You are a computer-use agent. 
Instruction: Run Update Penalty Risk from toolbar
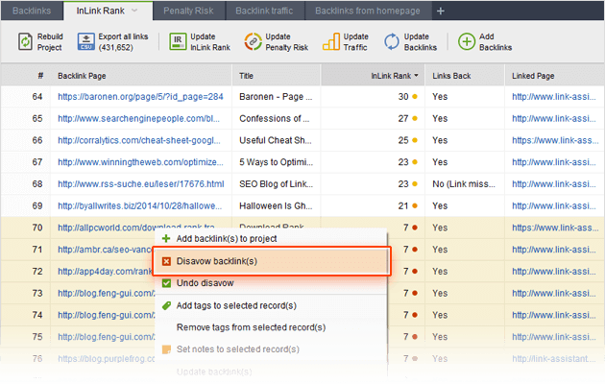[x=253, y=40]
